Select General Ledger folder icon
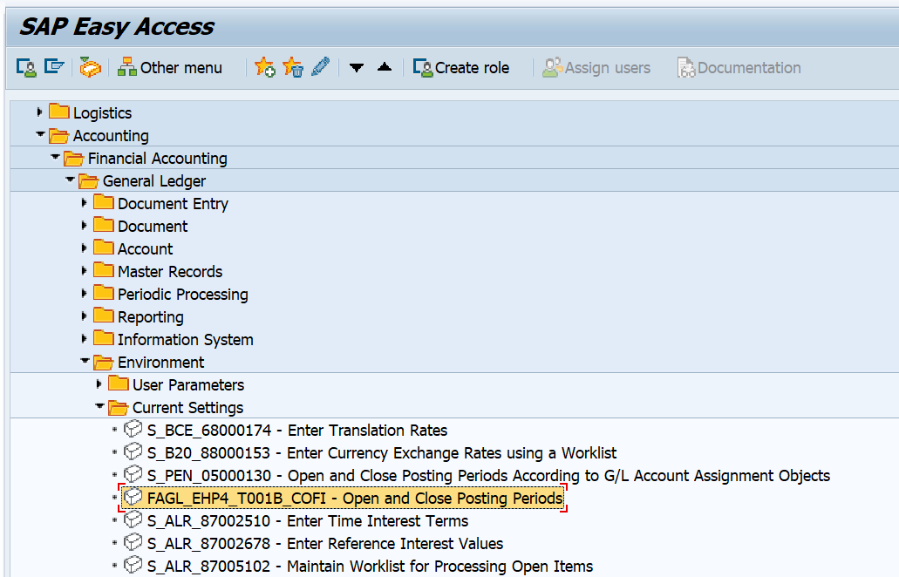 89,180
